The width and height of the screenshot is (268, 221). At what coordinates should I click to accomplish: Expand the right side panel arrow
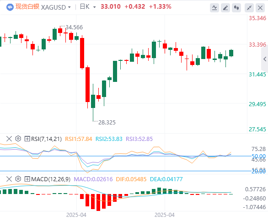(265, 59)
